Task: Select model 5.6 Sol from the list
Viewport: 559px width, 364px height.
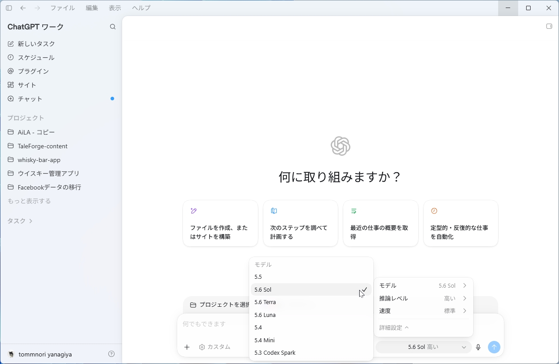Action: click(x=311, y=289)
